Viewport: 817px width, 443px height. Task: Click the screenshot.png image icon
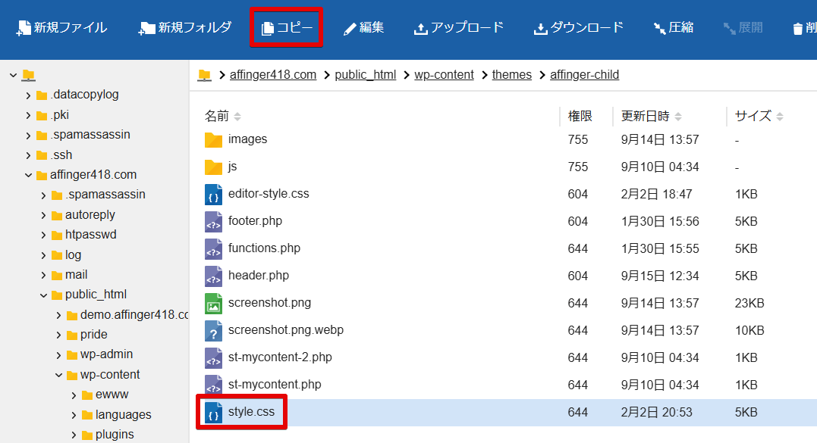[x=213, y=303]
